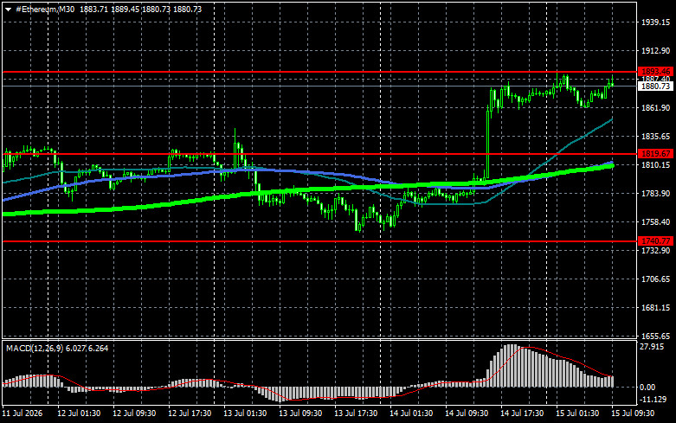Select the red 1740.77 price tag
Screen dimensions: 676x423
[x=655, y=241]
